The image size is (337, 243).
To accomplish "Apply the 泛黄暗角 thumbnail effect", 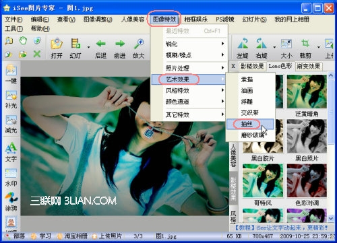I will [x=307, y=92].
